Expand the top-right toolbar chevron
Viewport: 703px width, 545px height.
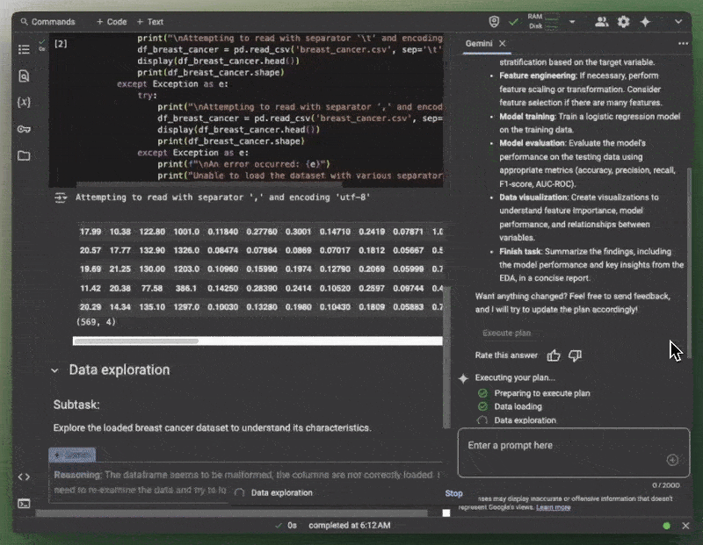pos(678,22)
